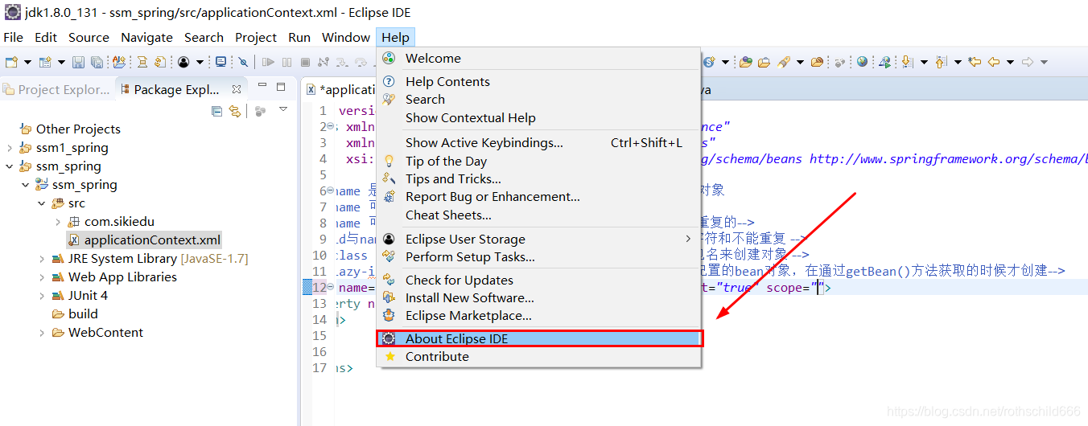Switch to the Project Explorer tab
This screenshot has width=1088, height=426.
tap(56, 89)
